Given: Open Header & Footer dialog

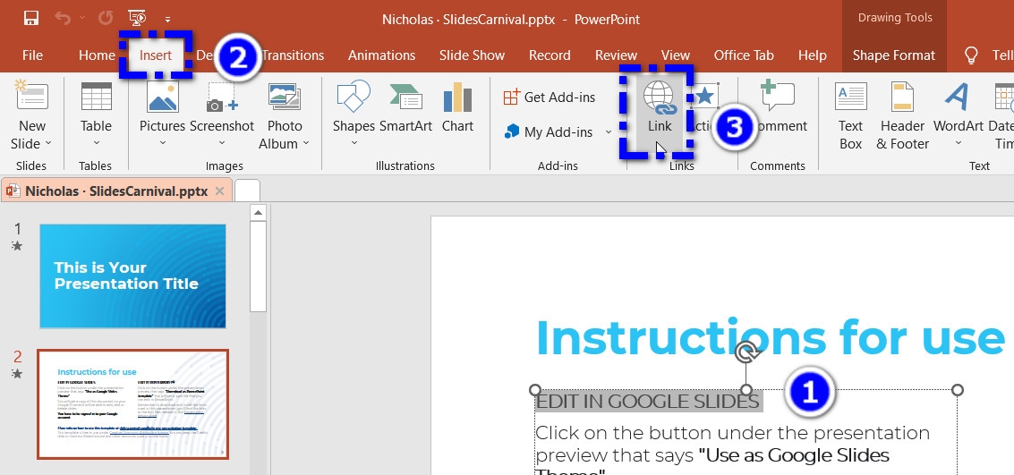Looking at the screenshot, I should pos(902,116).
